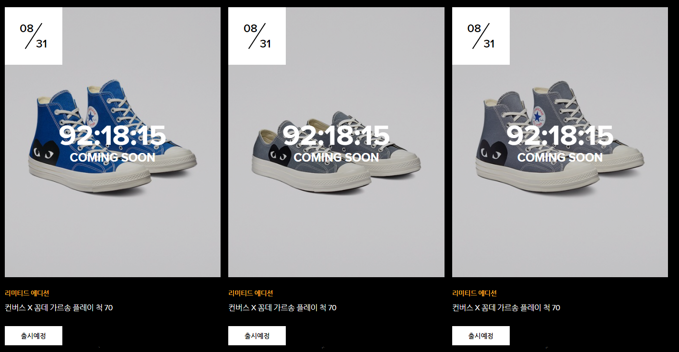Click the blue high-top Chuck 70 shoe image
Image resolution: width=679 pixels, height=352 pixels.
[113, 142]
